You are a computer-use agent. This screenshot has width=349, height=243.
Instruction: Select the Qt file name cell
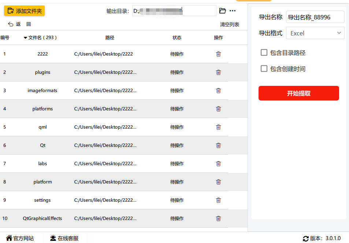(42, 145)
